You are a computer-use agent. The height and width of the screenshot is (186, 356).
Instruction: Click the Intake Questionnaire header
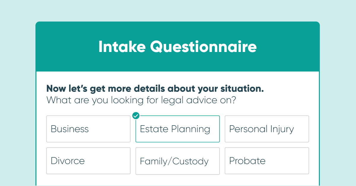(178, 47)
